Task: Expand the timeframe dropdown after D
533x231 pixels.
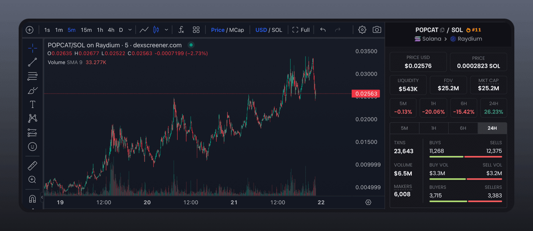Action: (x=130, y=30)
